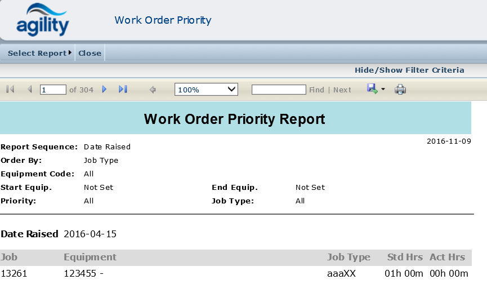Print the report using printer icon

coord(400,90)
